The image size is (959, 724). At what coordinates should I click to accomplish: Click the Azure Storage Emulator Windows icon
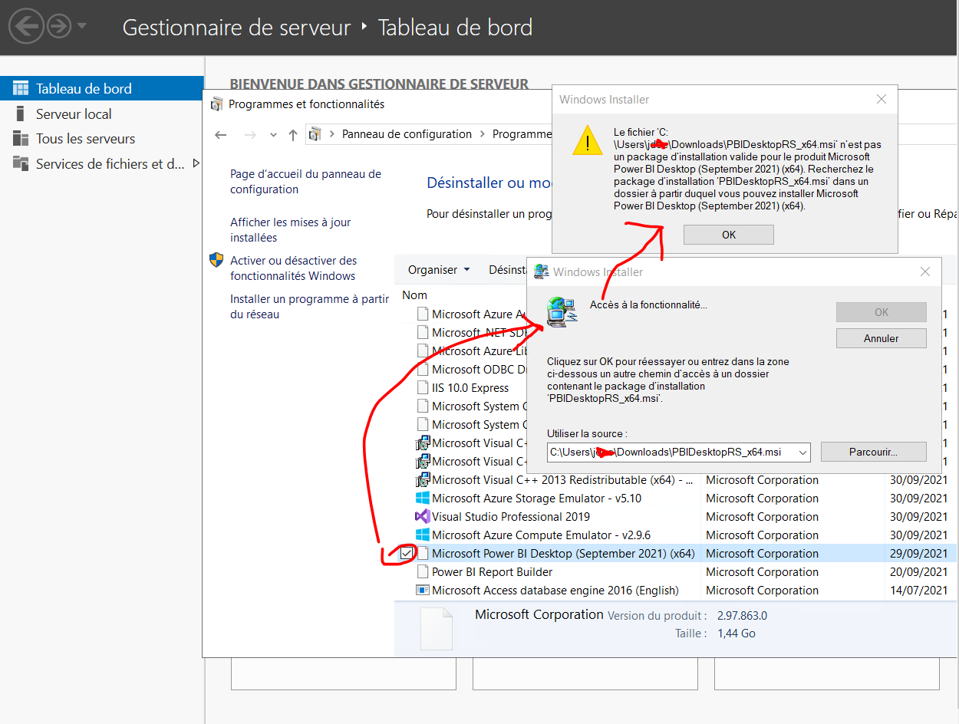[x=423, y=499]
